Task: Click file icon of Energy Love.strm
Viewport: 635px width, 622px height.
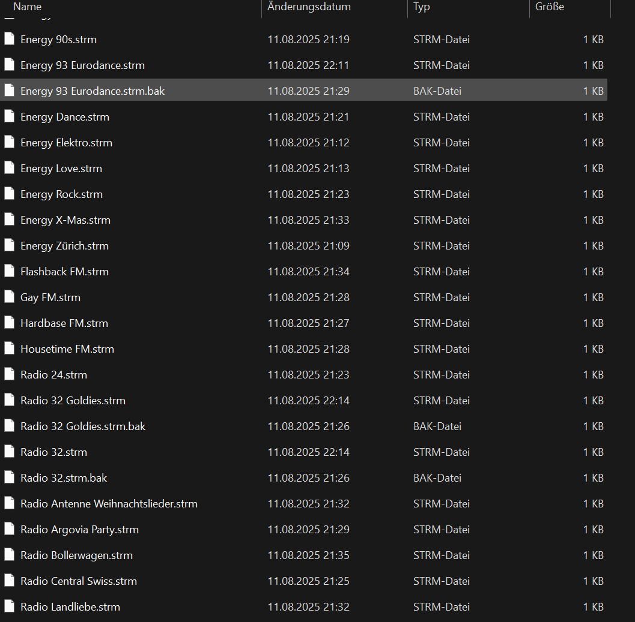Action: (10, 167)
